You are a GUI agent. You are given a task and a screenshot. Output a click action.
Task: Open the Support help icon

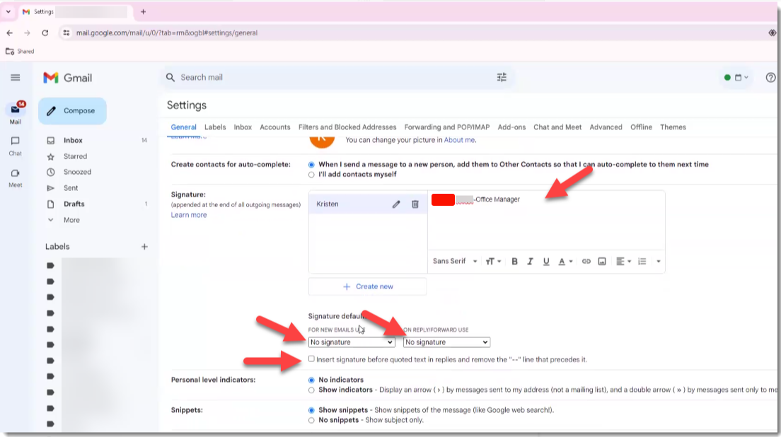(x=770, y=78)
